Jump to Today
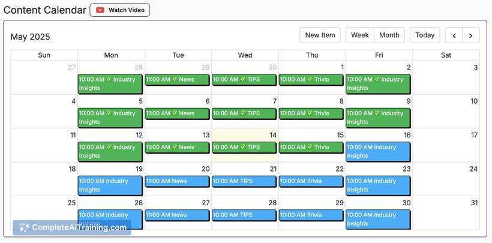 (x=425, y=35)
